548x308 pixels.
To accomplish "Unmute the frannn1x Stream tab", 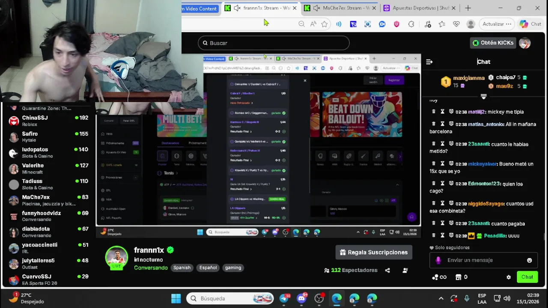I will click(x=237, y=8).
